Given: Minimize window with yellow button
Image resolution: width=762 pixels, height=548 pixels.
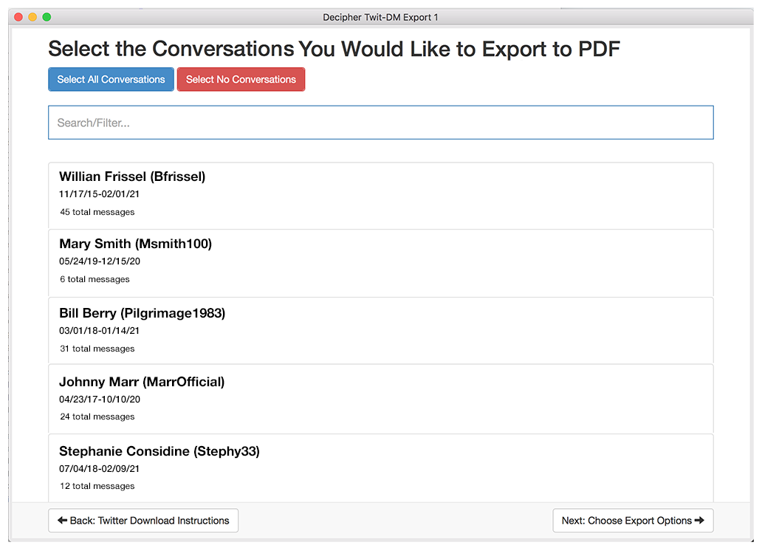Looking at the screenshot, I should [x=32, y=17].
